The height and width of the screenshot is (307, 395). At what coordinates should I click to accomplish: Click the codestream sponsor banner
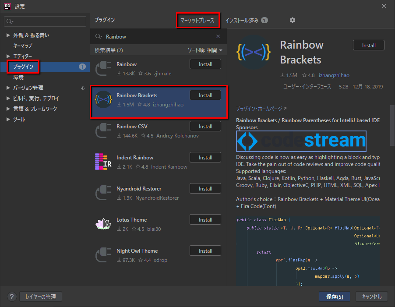pos(301,141)
